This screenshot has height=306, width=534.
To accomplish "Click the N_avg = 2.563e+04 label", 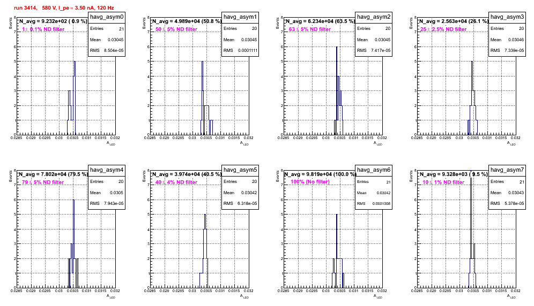I will 454,21.
